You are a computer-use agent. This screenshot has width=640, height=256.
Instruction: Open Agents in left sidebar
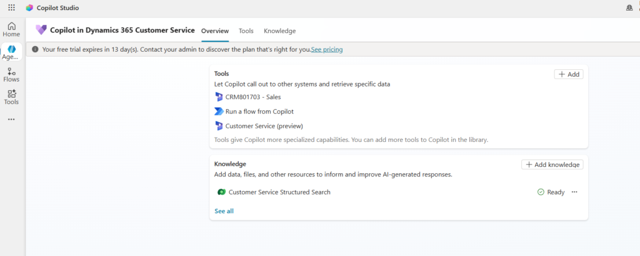[11, 52]
